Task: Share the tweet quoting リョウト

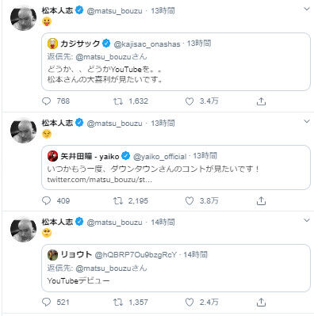Action: coord(261,303)
